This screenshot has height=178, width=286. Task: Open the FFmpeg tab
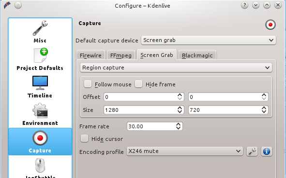pos(121,55)
